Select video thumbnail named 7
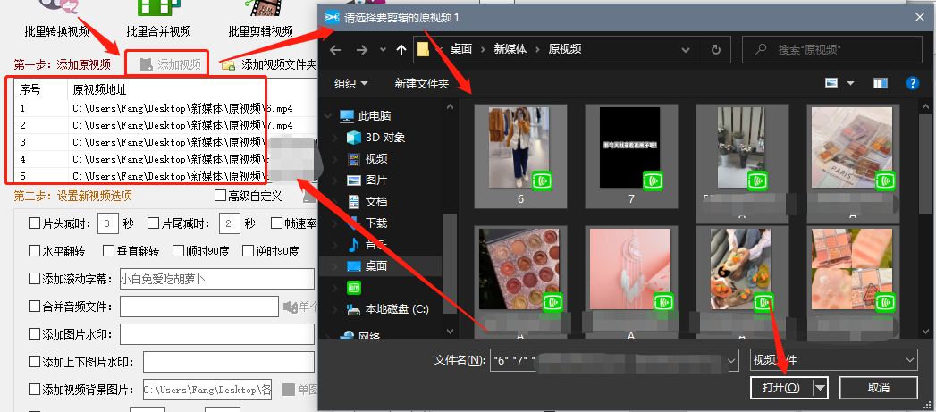 (x=631, y=156)
